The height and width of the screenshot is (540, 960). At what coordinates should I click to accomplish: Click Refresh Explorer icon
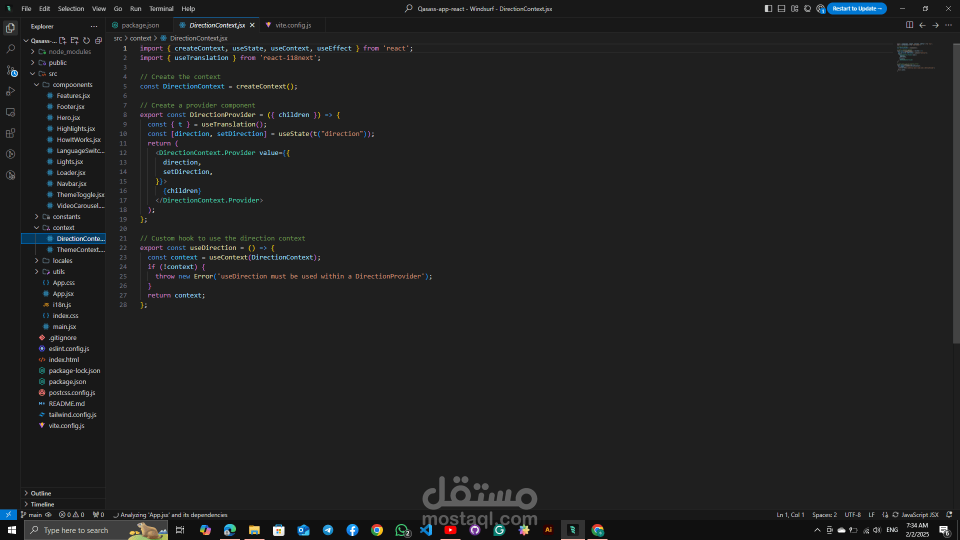[x=86, y=40]
